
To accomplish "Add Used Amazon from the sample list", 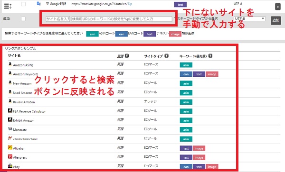I will pyautogui.click(x=22, y=93).
